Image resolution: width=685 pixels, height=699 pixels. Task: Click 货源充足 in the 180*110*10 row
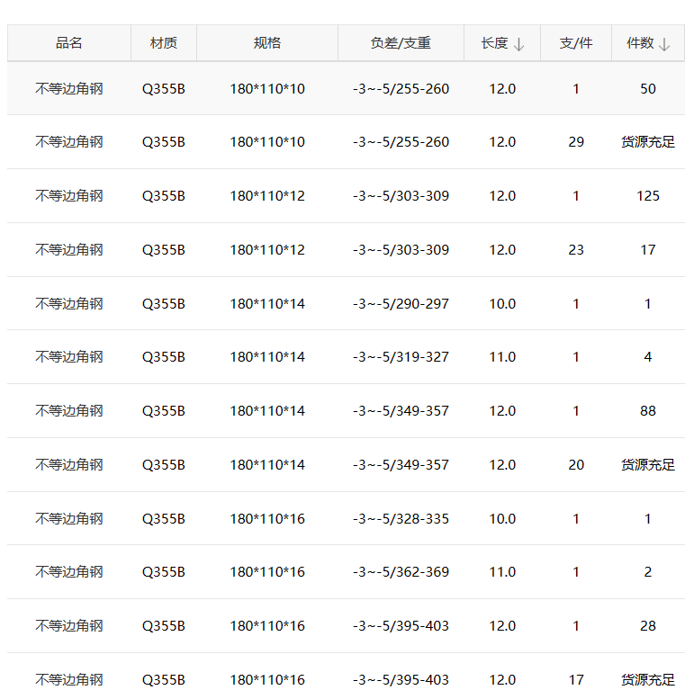pos(648,142)
